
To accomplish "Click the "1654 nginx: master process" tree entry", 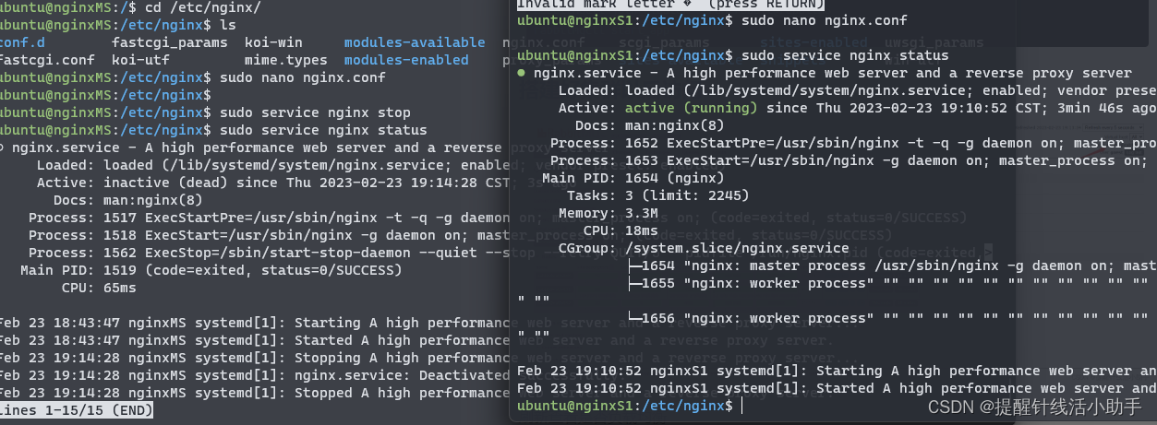I will tap(891, 266).
